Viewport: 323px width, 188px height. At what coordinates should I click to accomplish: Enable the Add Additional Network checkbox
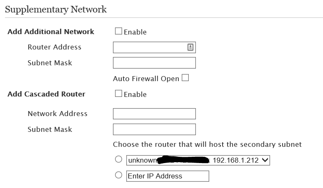pyautogui.click(x=118, y=31)
